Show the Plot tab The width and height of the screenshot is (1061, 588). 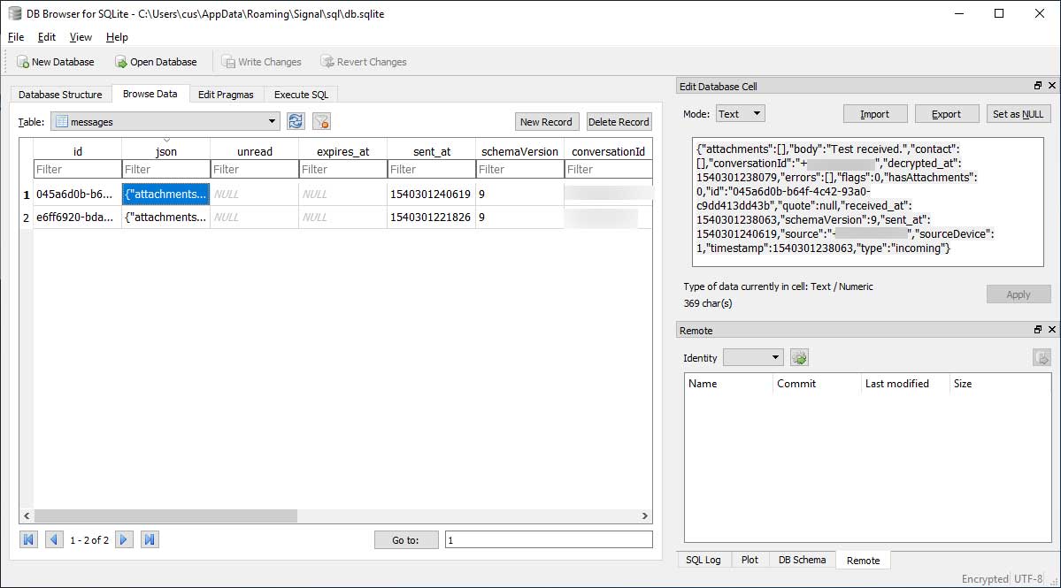click(x=750, y=560)
